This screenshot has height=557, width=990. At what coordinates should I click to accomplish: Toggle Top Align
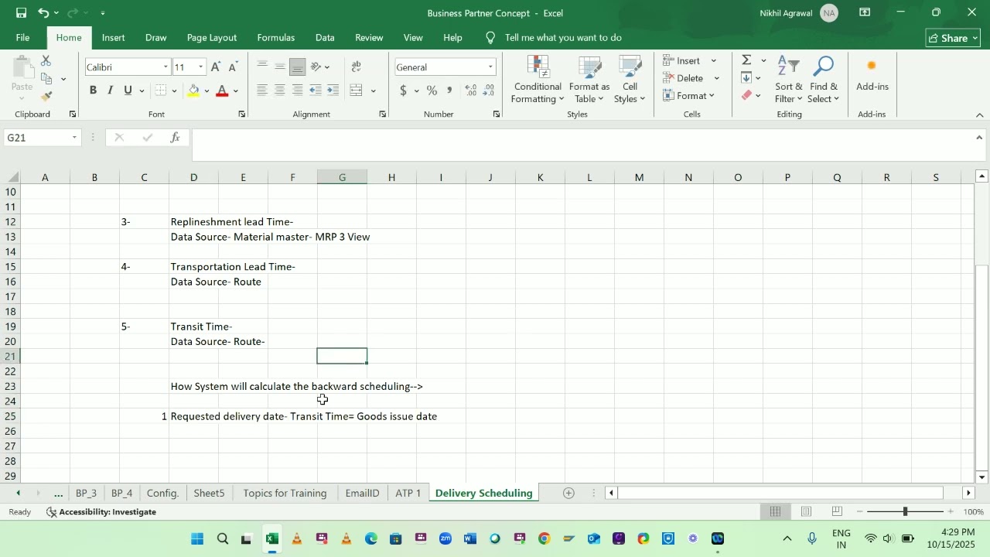[262, 67]
